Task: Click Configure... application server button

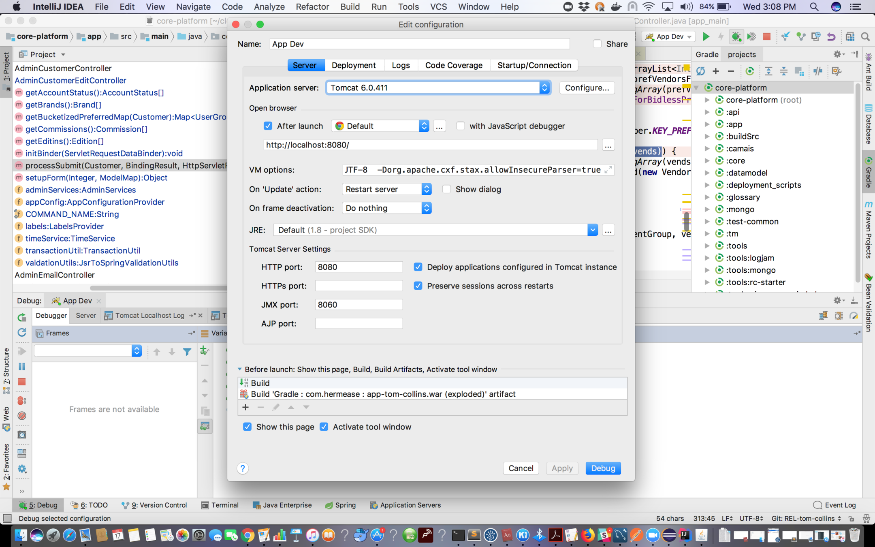Action: click(x=587, y=88)
